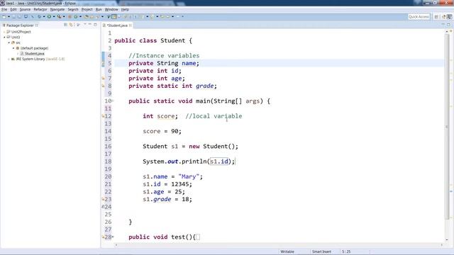Open the Help menu
The width and height of the screenshot is (454, 255).
[125, 9]
